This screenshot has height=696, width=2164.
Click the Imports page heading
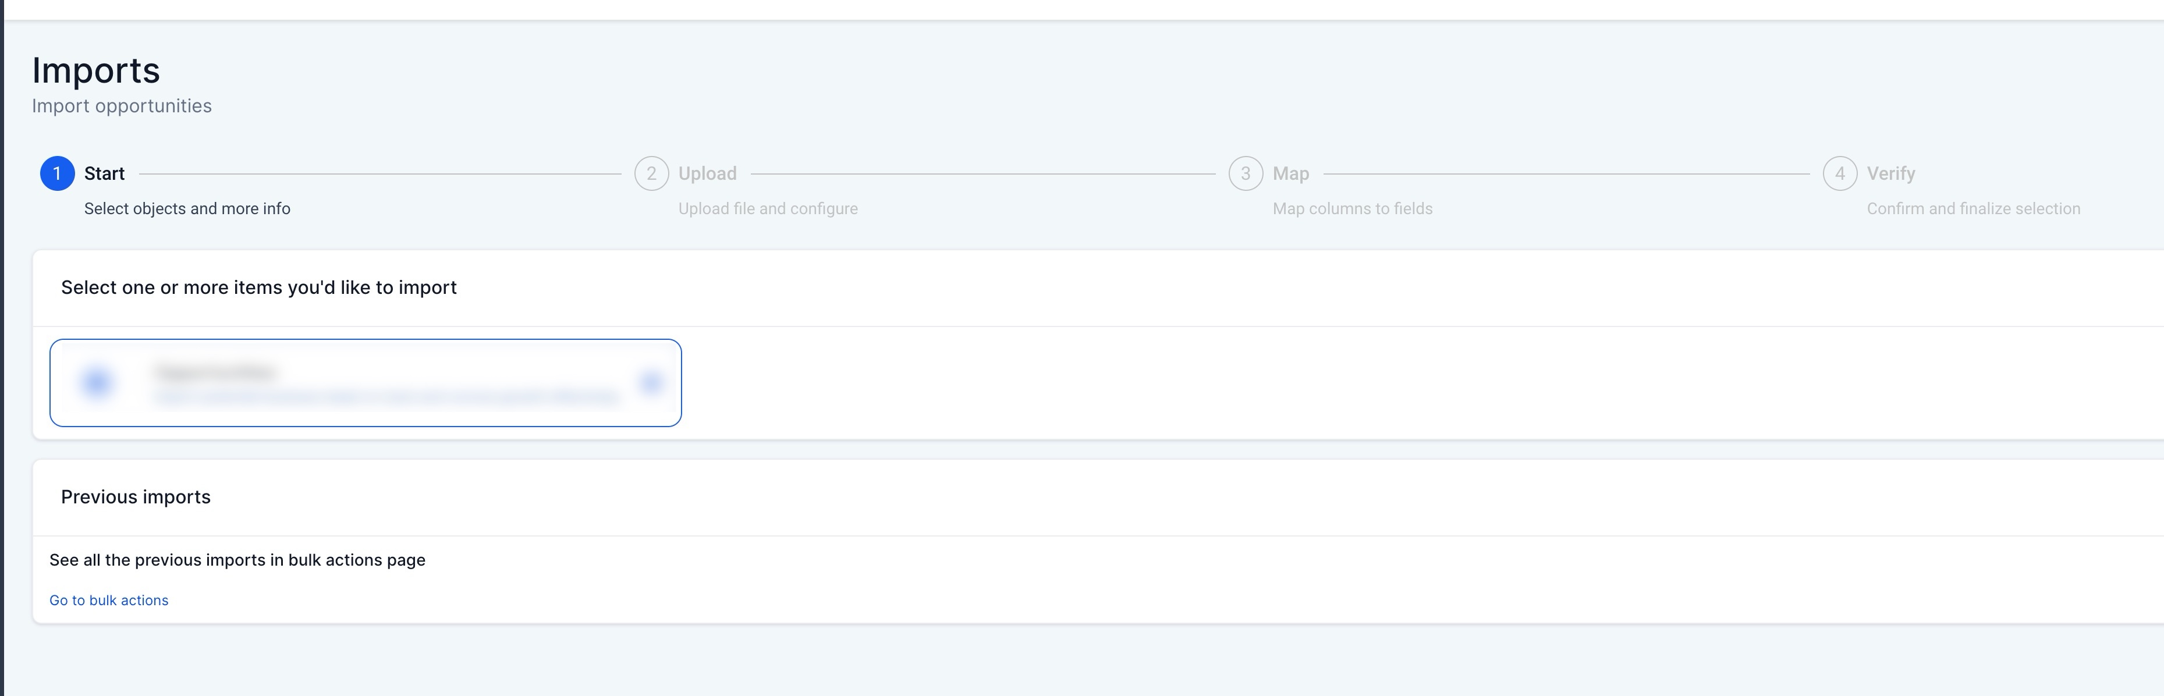pyautogui.click(x=96, y=70)
